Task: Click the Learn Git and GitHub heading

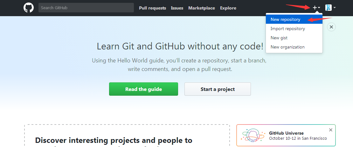Action: click(x=180, y=46)
